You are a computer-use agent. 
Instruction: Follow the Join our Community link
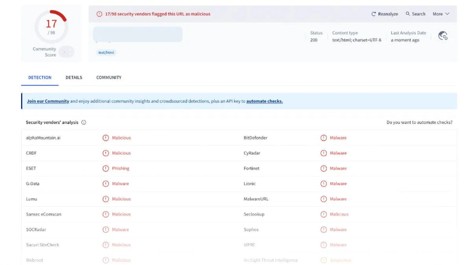(x=48, y=101)
